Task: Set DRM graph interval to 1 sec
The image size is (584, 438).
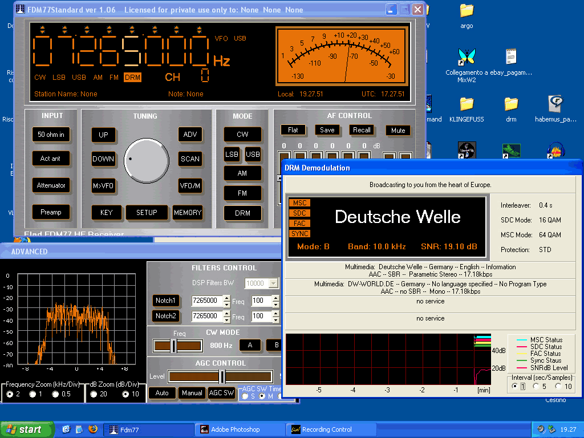Action: [x=515, y=386]
